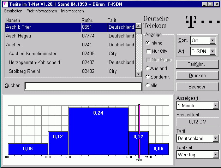Click the Tarifuhr... button
The image size is (221, 168).
pyautogui.click(x=197, y=64)
